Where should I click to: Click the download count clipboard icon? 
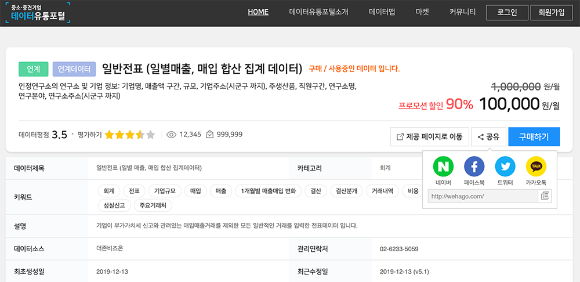click(x=210, y=135)
